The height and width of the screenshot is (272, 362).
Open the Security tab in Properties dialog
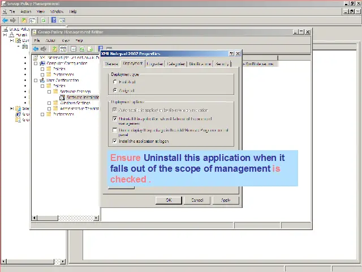[x=222, y=64]
